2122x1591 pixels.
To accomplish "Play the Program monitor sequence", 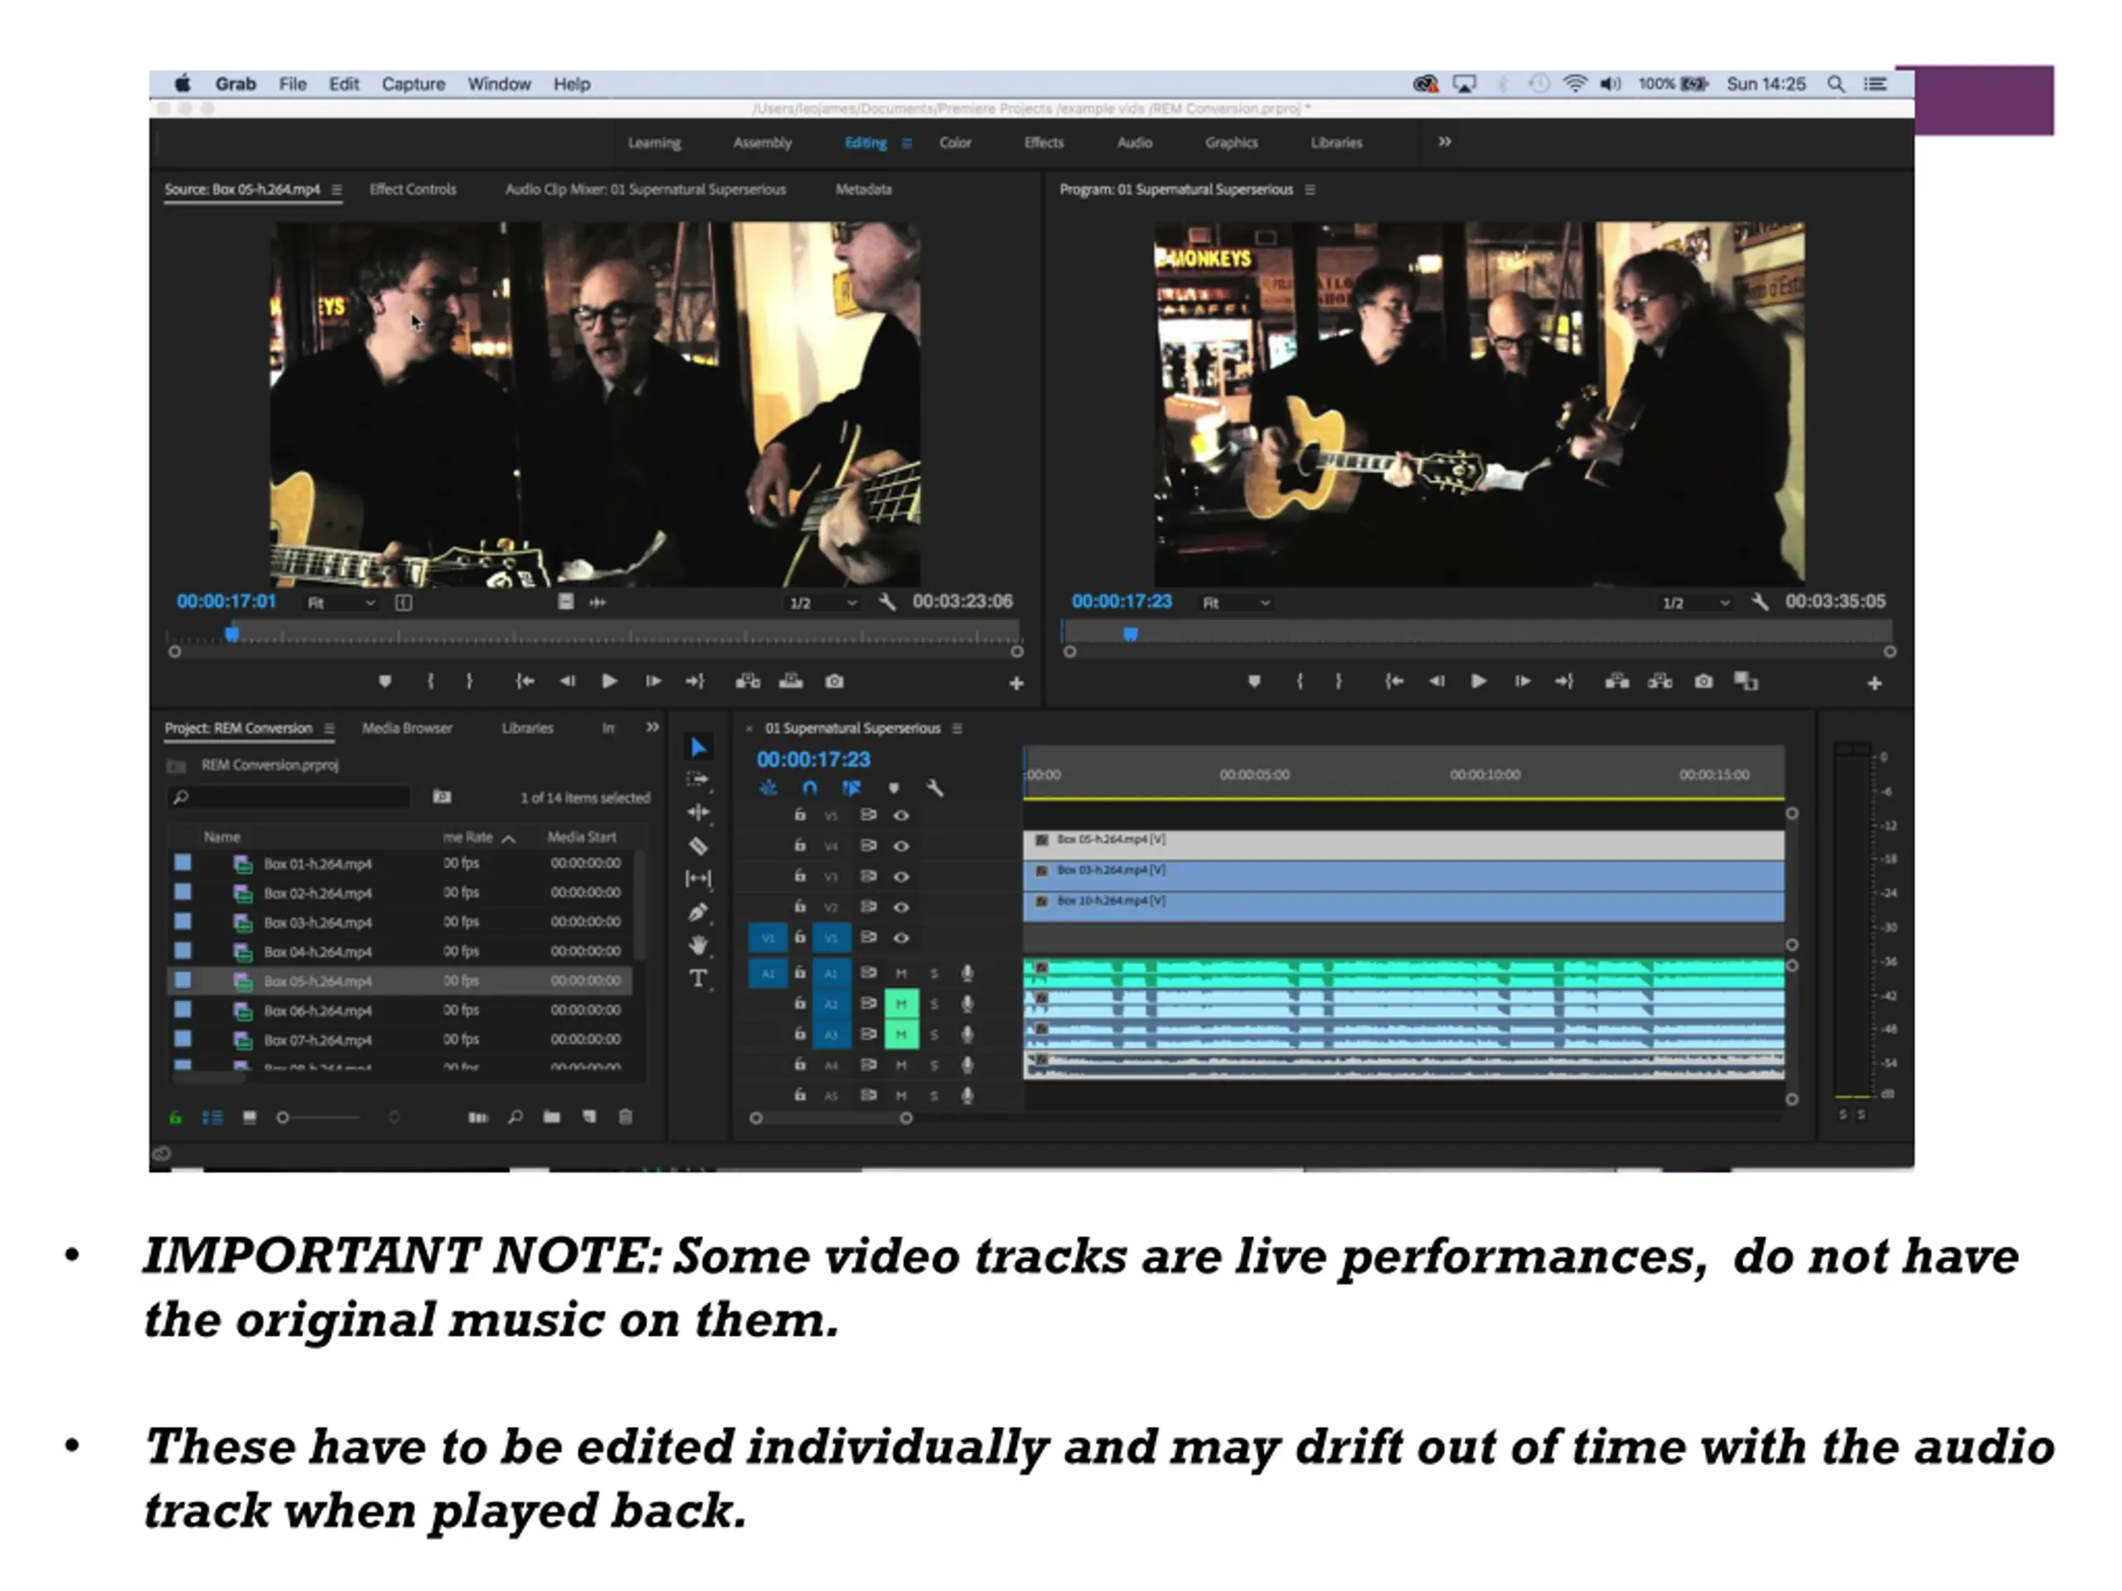I will click(1478, 681).
